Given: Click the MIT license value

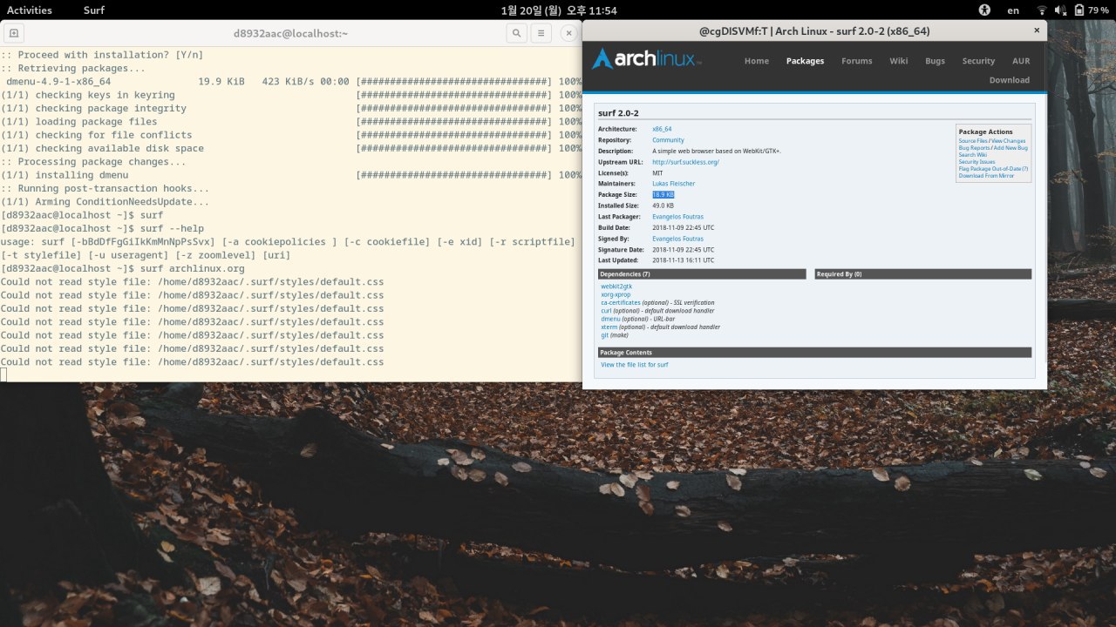Looking at the screenshot, I should (657, 173).
